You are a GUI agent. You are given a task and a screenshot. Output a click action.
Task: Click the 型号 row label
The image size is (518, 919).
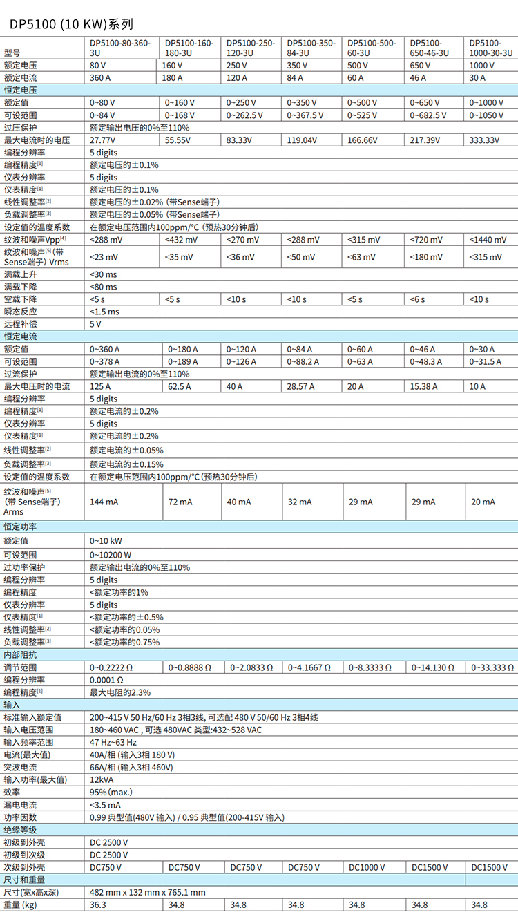[x=12, y=53]
